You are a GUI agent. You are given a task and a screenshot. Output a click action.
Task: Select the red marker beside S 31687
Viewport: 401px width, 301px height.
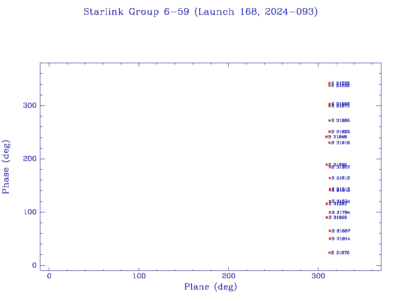click(330, 231)
